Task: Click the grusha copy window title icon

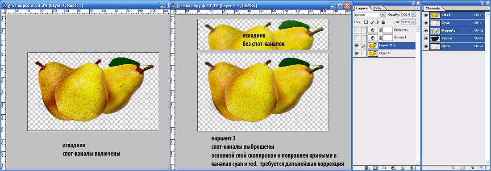Action: coord(174,6)
